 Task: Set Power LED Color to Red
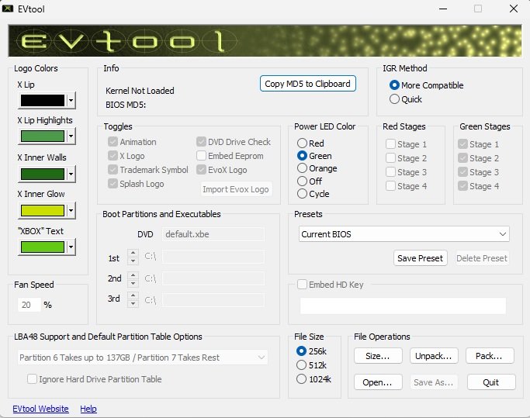310,143
